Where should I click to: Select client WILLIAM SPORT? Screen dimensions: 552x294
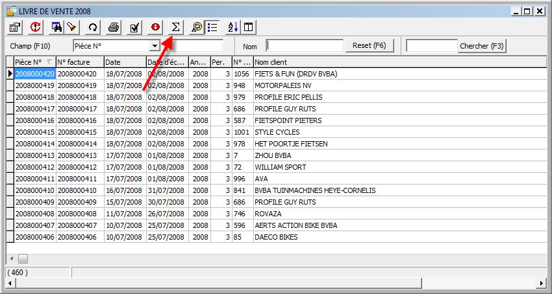click(281, 167)
